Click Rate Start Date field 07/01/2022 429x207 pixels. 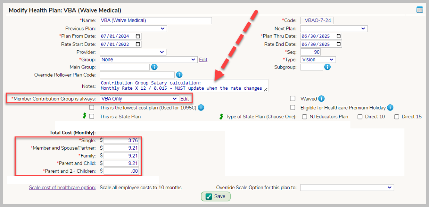tap(121, 44)
